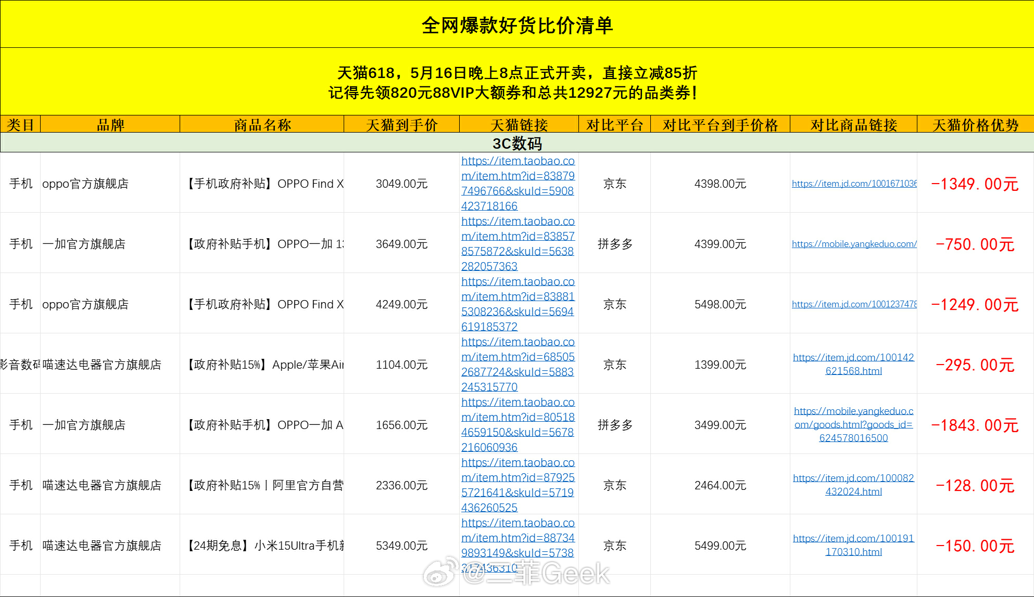The height and width of the screenshot is (597, 1034).
Task: Select 拼多多 cell in 4399.00元 row
Action: (615, 244)
